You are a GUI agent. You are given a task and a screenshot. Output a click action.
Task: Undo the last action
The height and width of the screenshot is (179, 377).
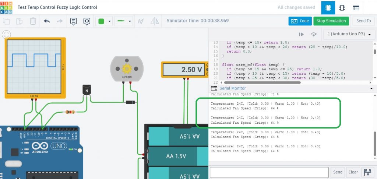click(x=47, y=21)
